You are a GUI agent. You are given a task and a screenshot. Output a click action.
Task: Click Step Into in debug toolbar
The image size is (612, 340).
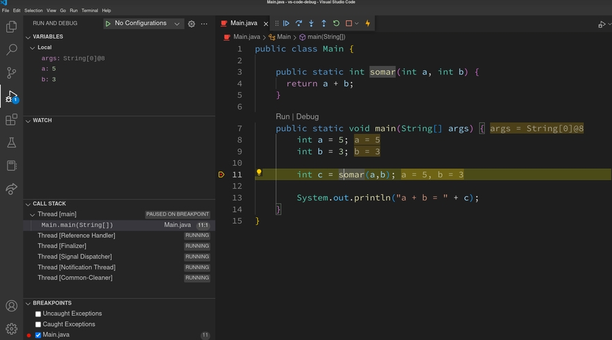[311, 23]
